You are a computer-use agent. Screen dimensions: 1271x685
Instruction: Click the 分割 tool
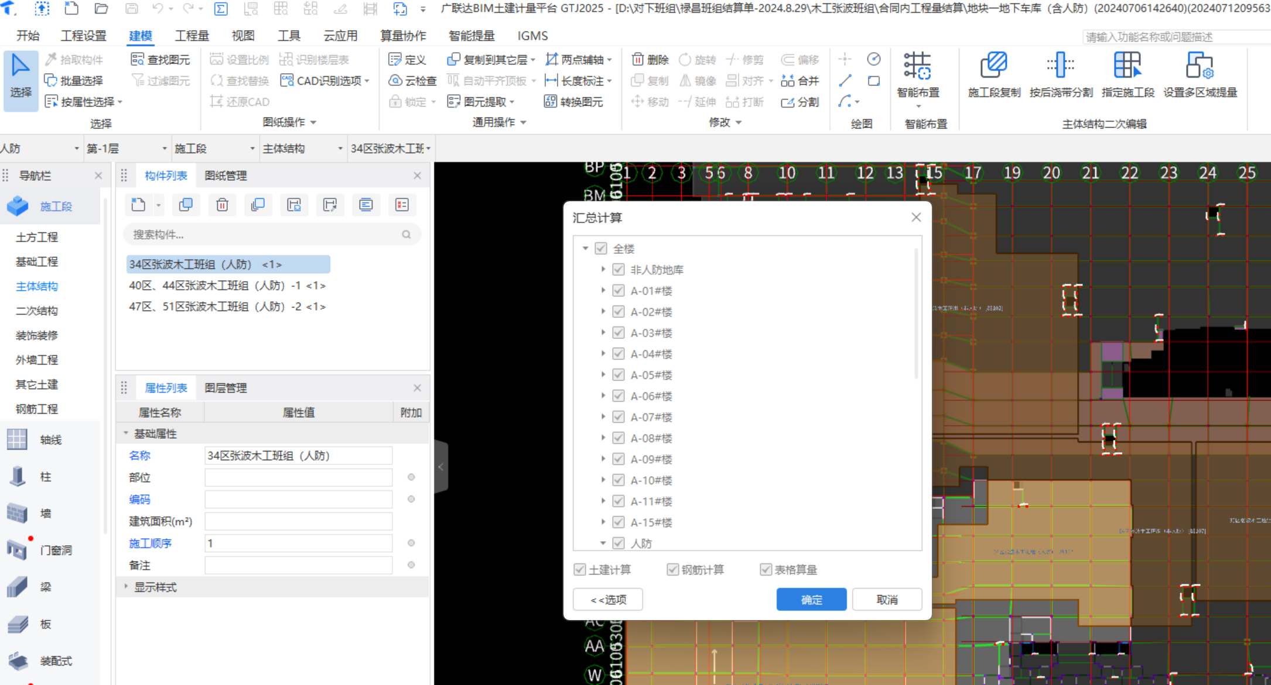point(800,102)
